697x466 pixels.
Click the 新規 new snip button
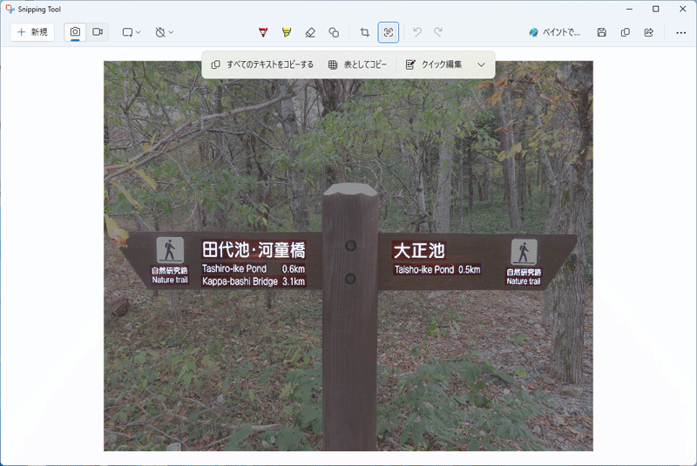(x=32, y=32)
